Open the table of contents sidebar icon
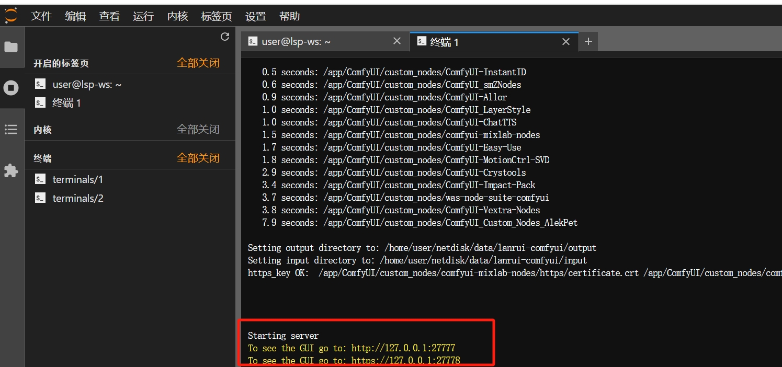The width and height of the screenshot is (782, 367). click(x=11, y=129)
